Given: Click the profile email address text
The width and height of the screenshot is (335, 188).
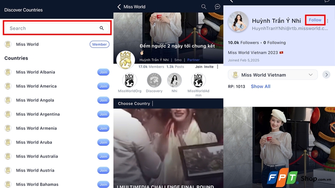Looking at the screenshot, I should point(290,28).
